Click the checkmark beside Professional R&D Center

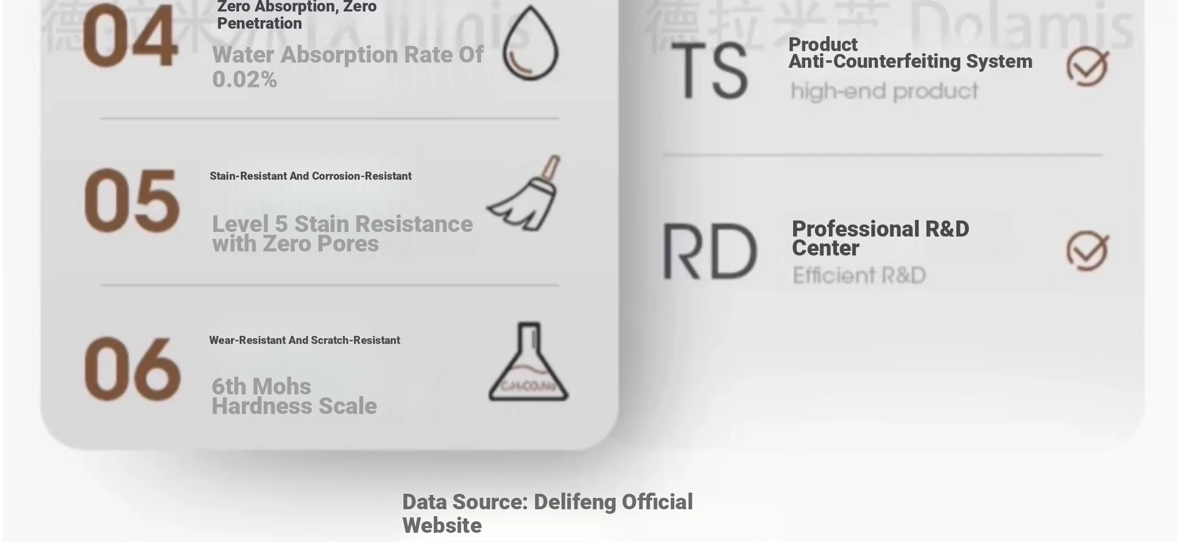(1087, 251)
